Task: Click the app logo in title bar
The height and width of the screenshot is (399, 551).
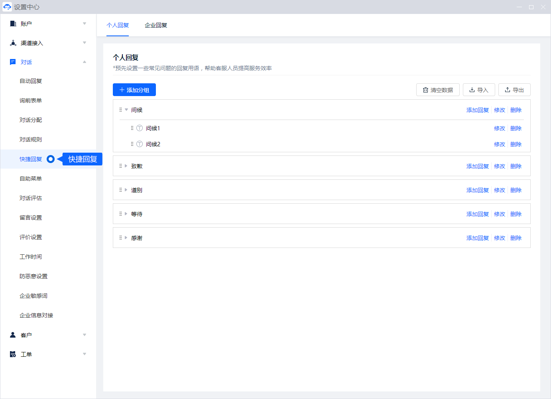Action: click(x=7, y=7)
